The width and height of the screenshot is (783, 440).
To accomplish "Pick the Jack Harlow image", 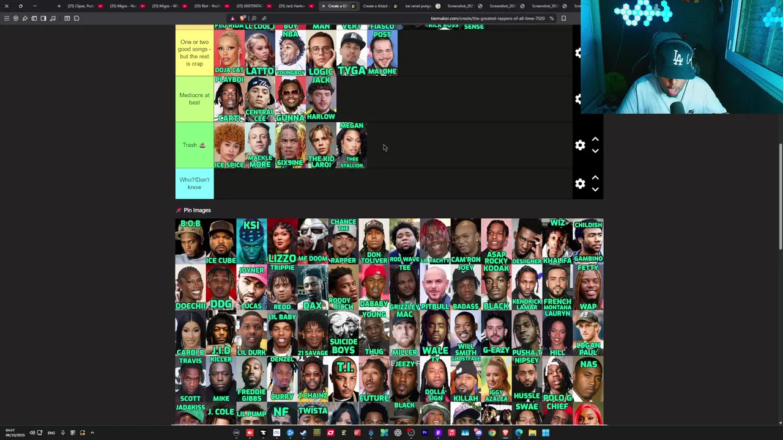I will tap(321, 99).
